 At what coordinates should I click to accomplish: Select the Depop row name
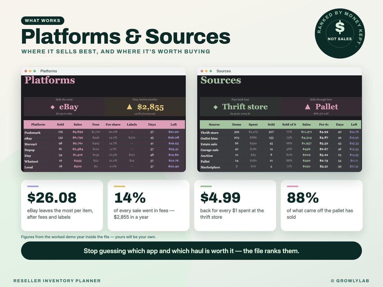[x=29, y=150]
